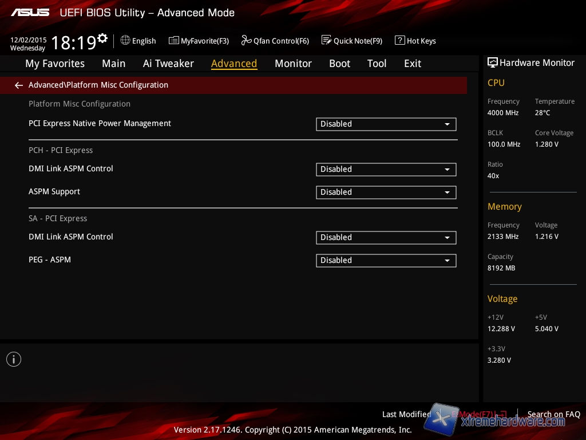586x440 pixels.
Task: Click the Hardware Monitor display icon
Action: click(x=492, y=62)
